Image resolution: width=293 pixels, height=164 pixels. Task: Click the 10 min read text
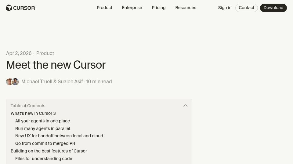click(x=99, y=82)
